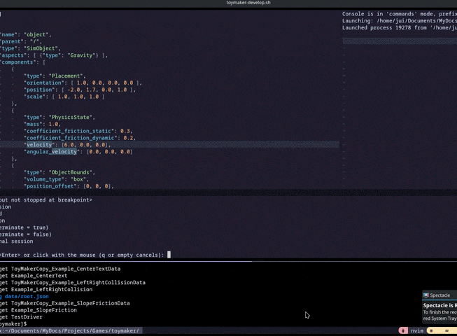
Task: Click the toymaker-develop.sh window title
Action: pyautogui.click(x=248, y=3)
